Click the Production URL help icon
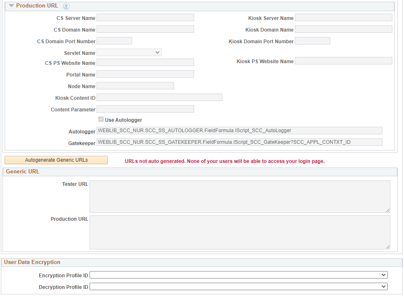Screen dimensions: 404x296 click(66, 6)
